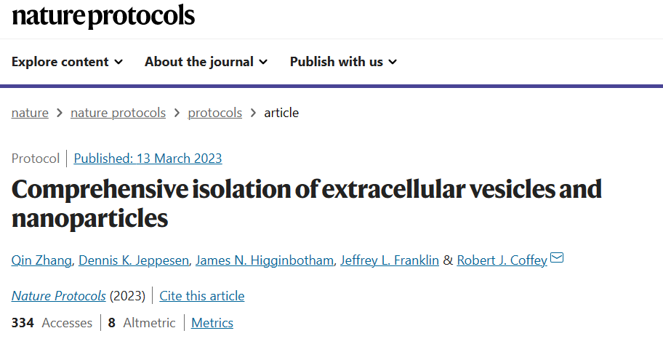
Task: Navigate to the protocols breadcrumb
Action: pos(214,113)
